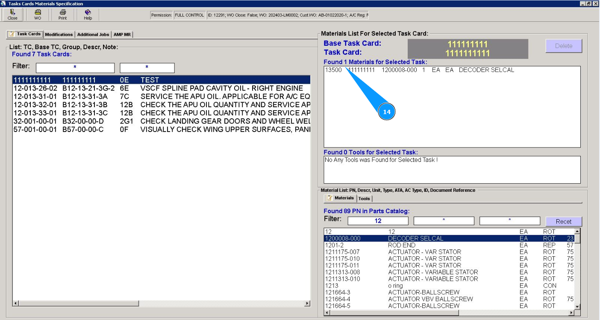This screenshot has height=320, width=600.
Task: Switch to the Tools tab
Action: pyautogui.click(x=364, y=199)
